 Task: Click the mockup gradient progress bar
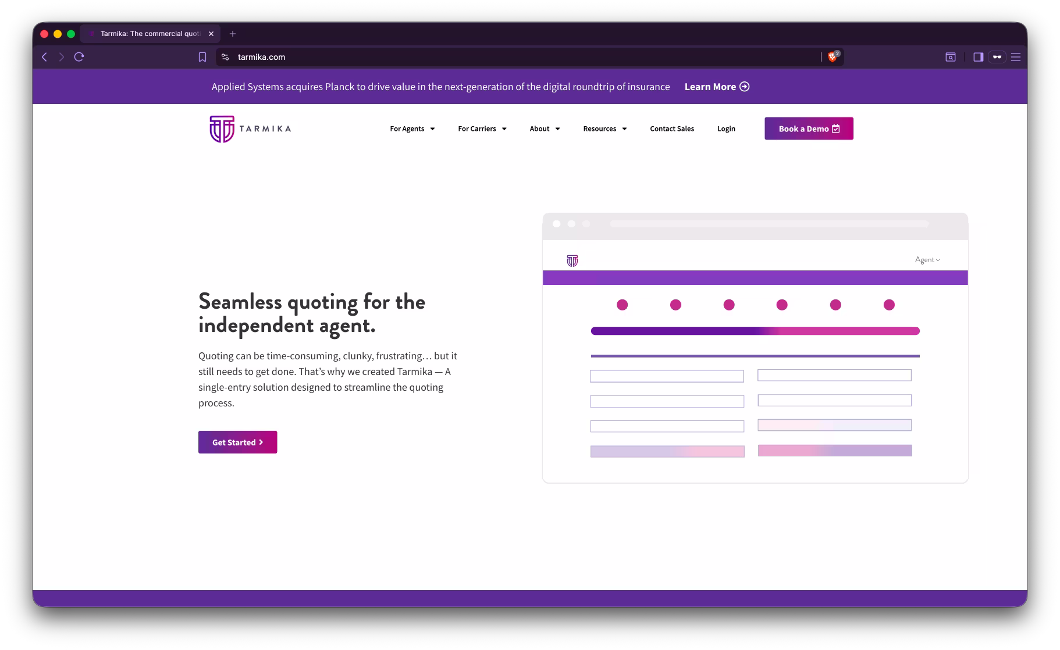tap(755, 331)
